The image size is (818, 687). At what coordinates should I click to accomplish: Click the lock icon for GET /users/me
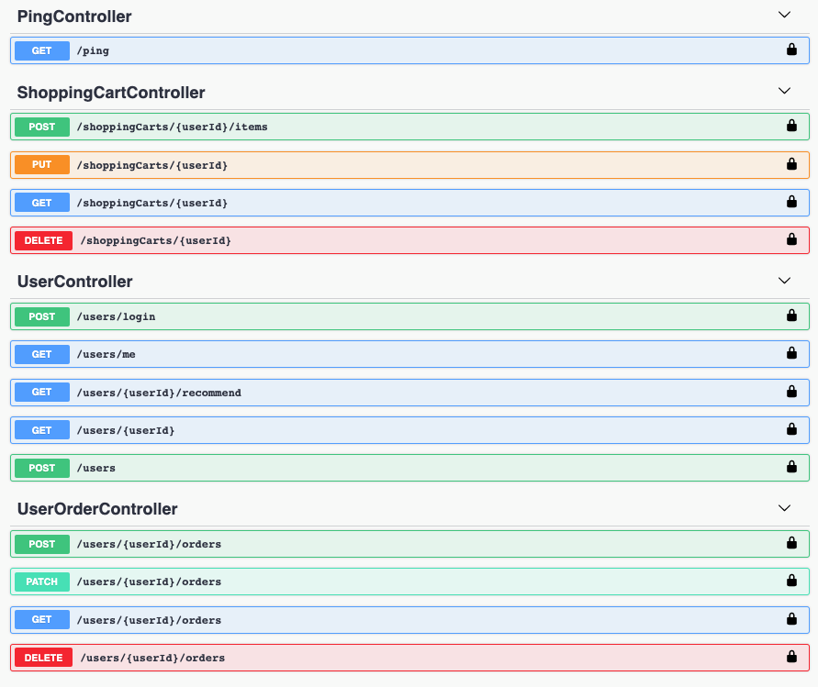point(790,353)
